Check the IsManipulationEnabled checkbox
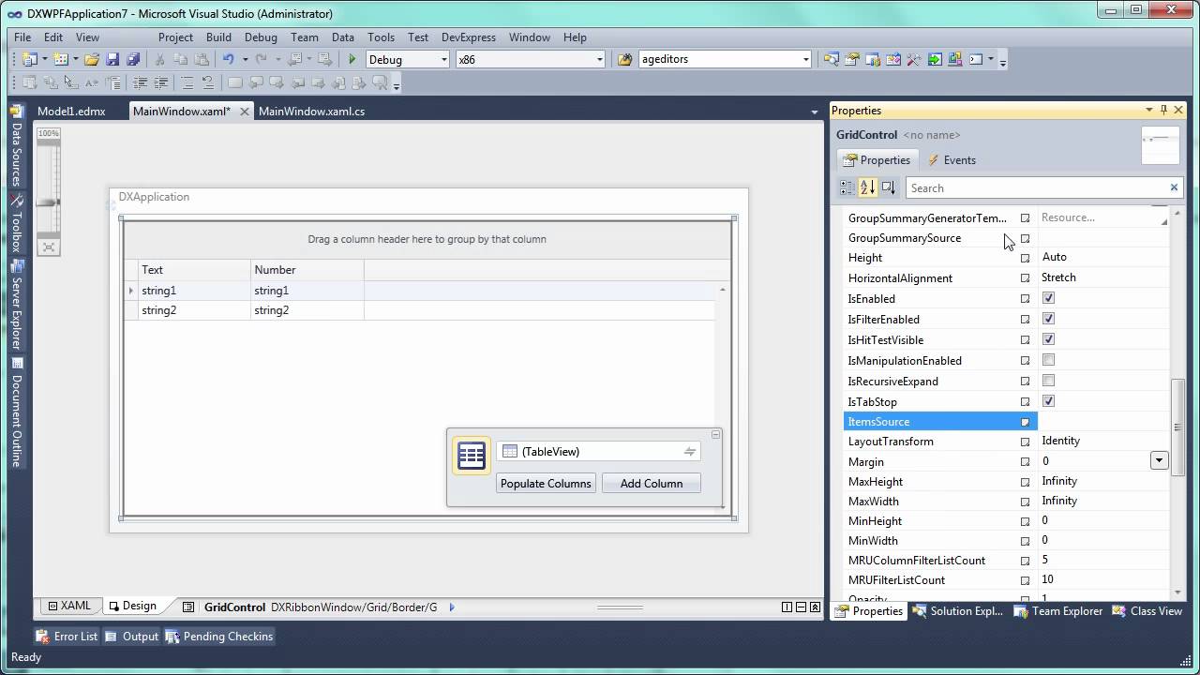 click(x=1048, y=360)
